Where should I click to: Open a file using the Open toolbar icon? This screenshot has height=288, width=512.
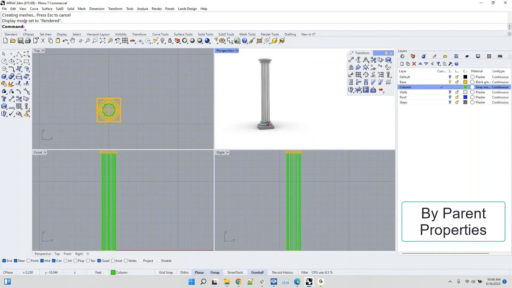coord(13,41)
